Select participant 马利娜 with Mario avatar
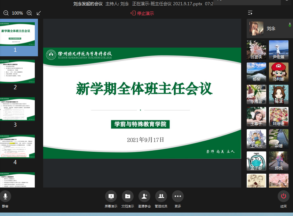The width and height of the screenshot is (293, 216). [x=278, y=72]
